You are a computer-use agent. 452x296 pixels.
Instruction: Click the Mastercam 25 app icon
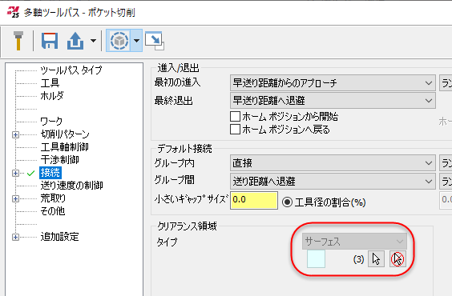click(13, 12)
